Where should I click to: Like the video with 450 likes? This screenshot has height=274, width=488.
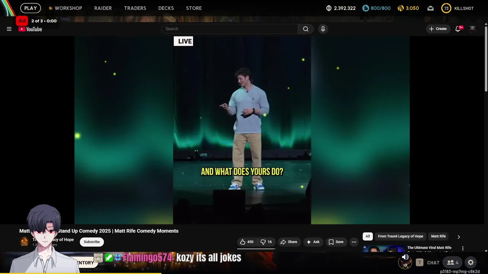point(247,242)
